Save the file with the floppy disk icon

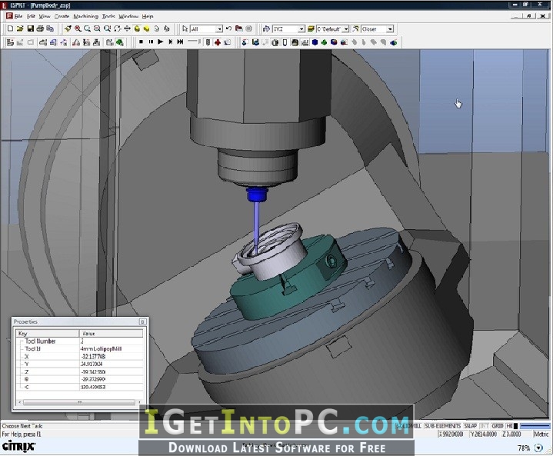click(x=30, y=28)
